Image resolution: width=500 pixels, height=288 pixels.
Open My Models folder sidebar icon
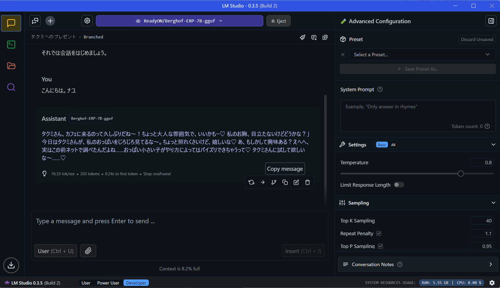11,66
